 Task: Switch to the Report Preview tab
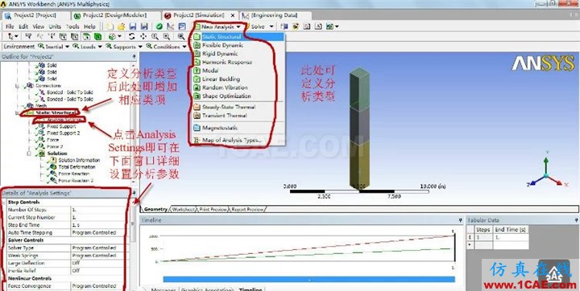coord(247,209)
